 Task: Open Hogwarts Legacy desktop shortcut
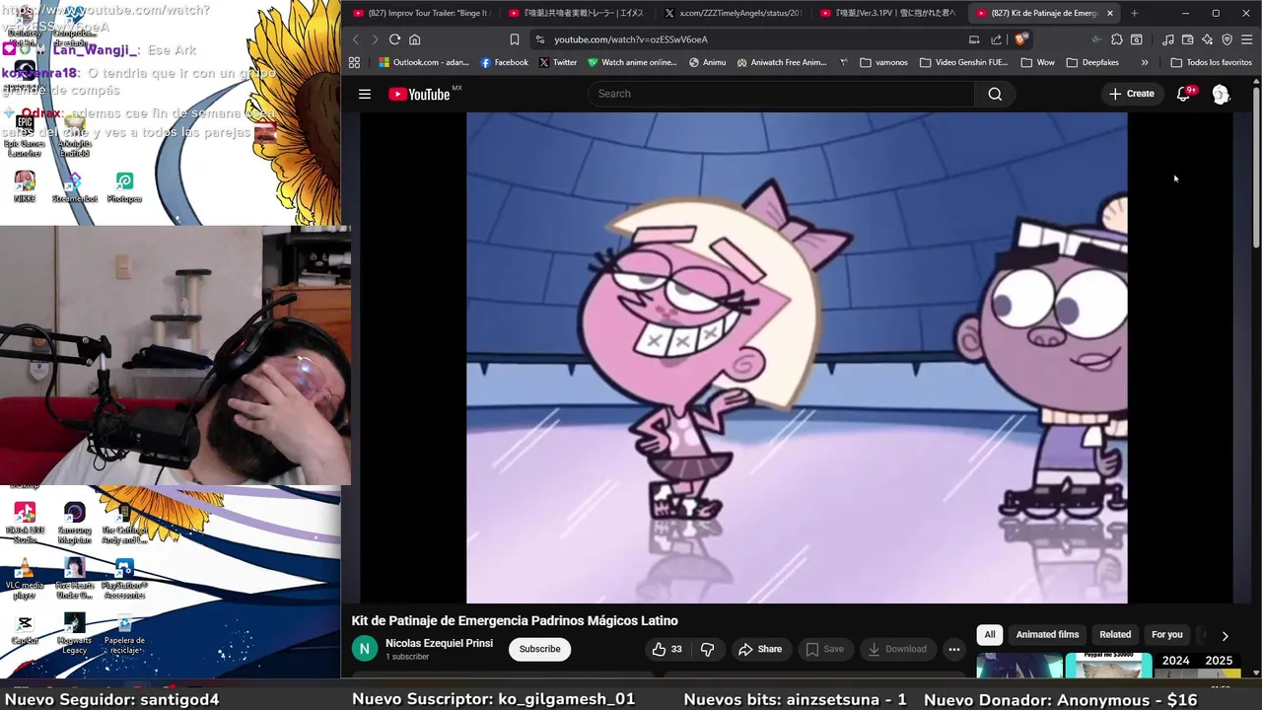point(75,633)
